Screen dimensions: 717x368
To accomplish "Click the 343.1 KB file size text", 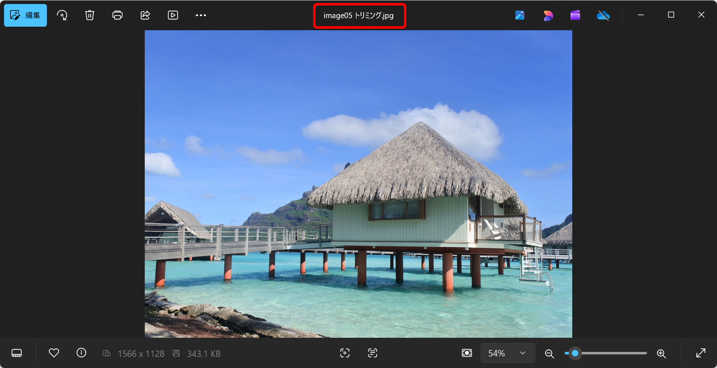I will (204, 354).
